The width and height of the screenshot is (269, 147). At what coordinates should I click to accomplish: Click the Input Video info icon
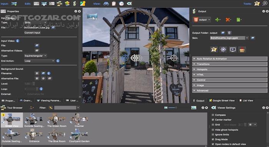(x=18, y=41)
